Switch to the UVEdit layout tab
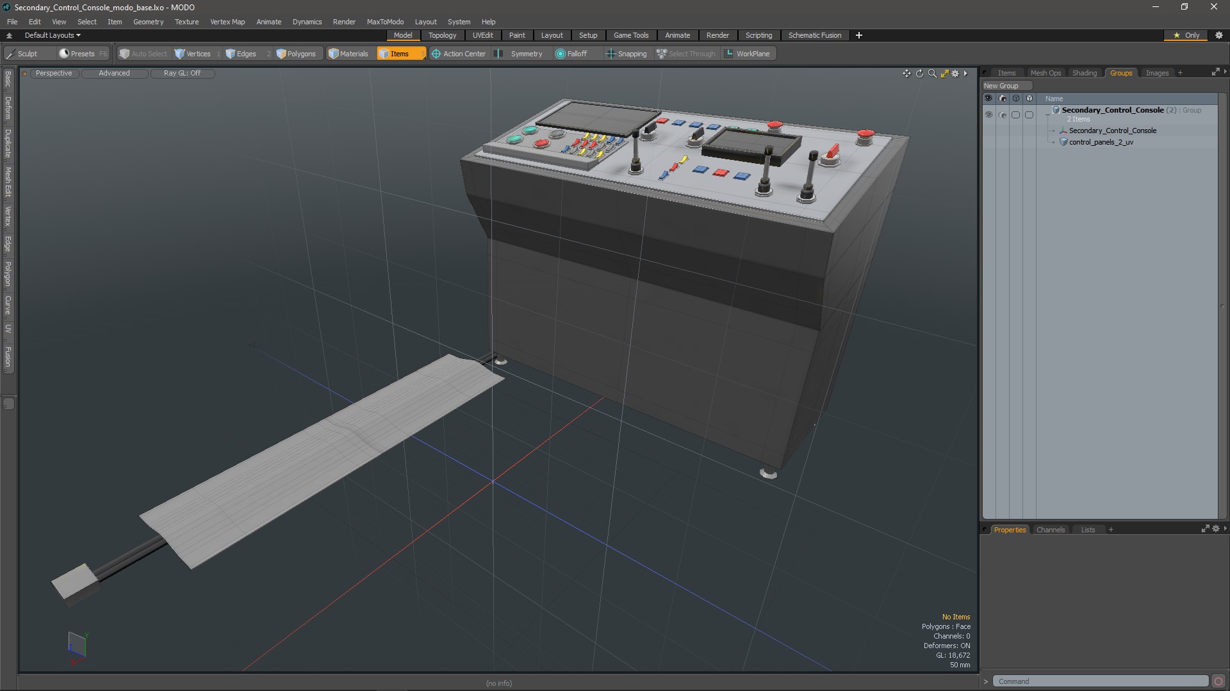1230x691 pixels. [x=482, y=35]
